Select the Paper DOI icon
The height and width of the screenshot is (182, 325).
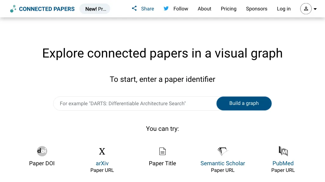[x=42, y=151]
